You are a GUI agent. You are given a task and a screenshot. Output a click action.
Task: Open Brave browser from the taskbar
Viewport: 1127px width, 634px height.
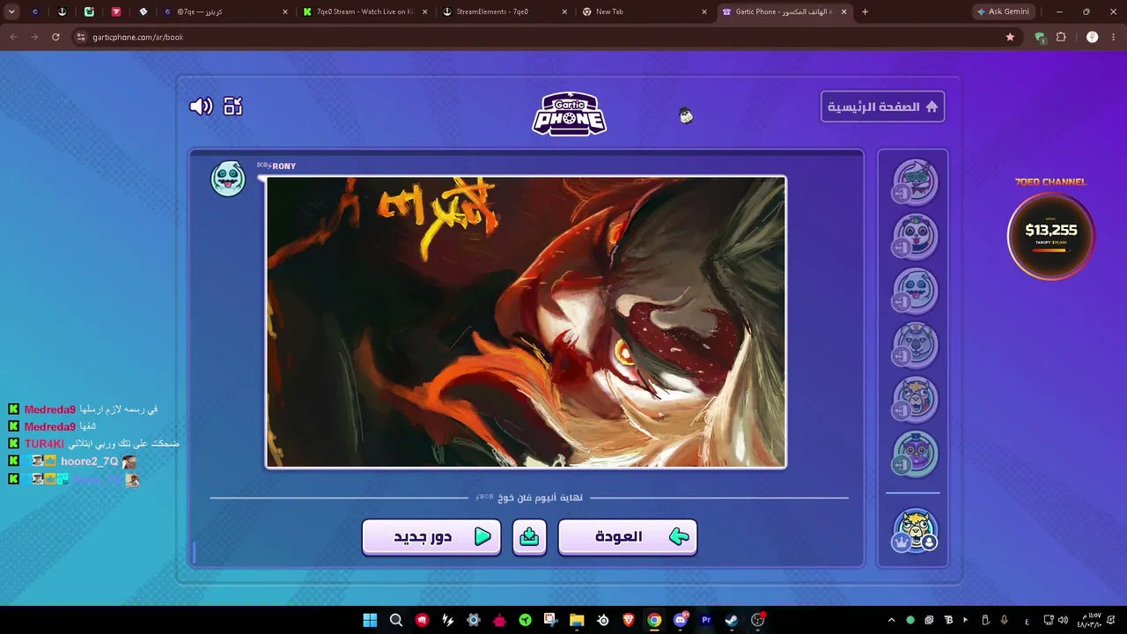(x=629, y=620)
